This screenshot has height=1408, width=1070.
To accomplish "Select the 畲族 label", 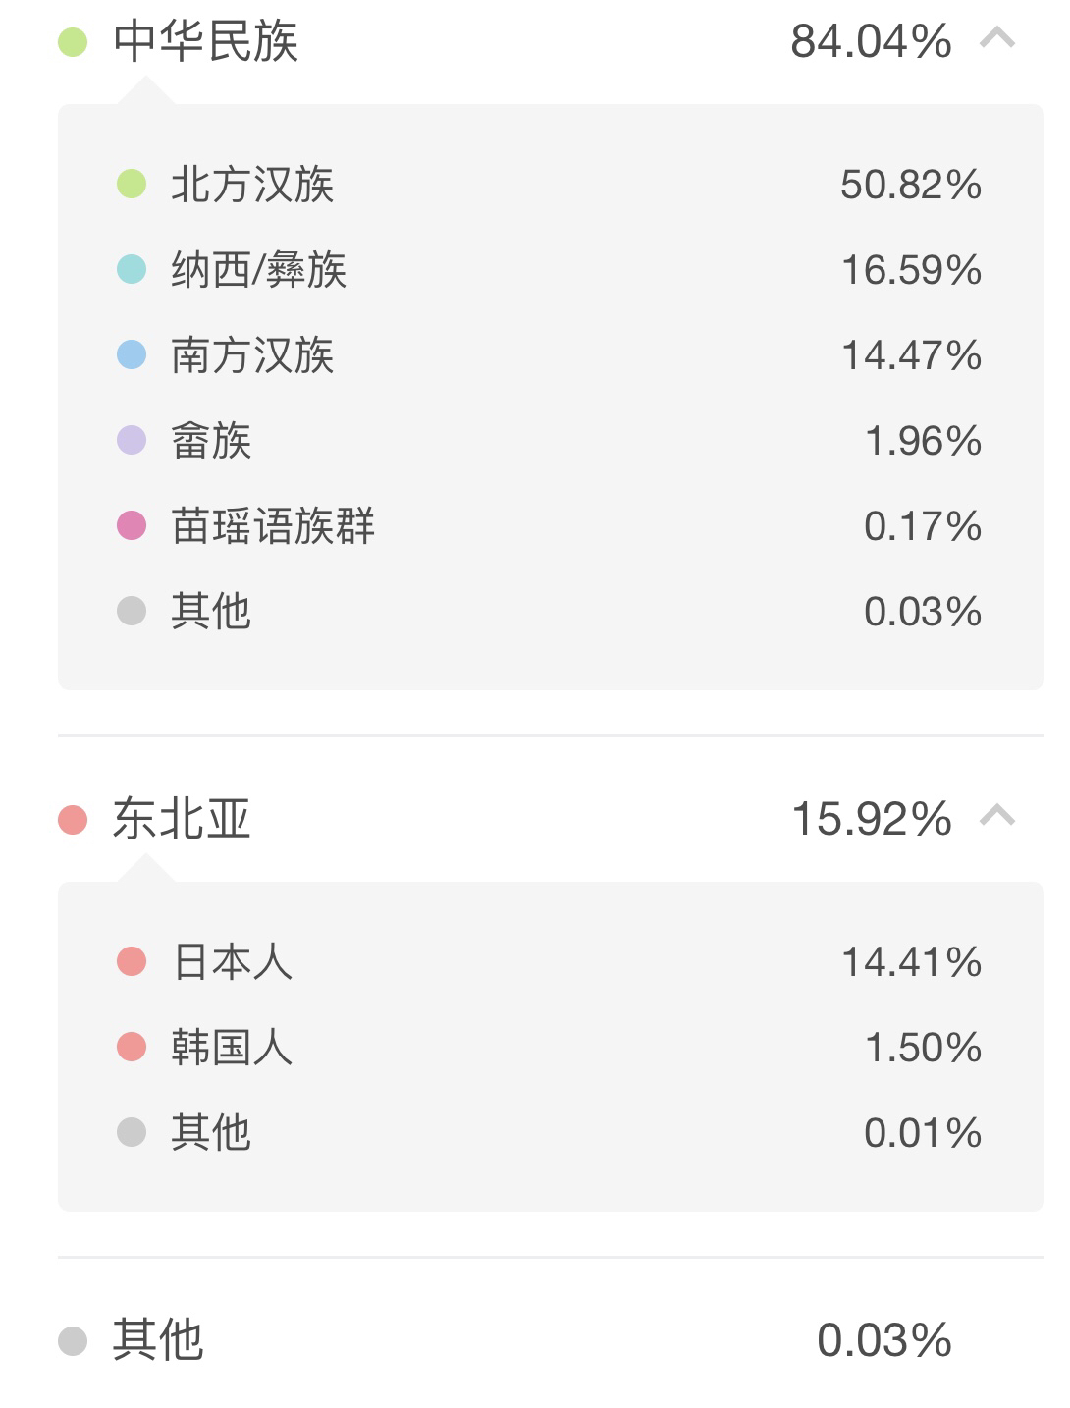I will (x=211, y=441).
